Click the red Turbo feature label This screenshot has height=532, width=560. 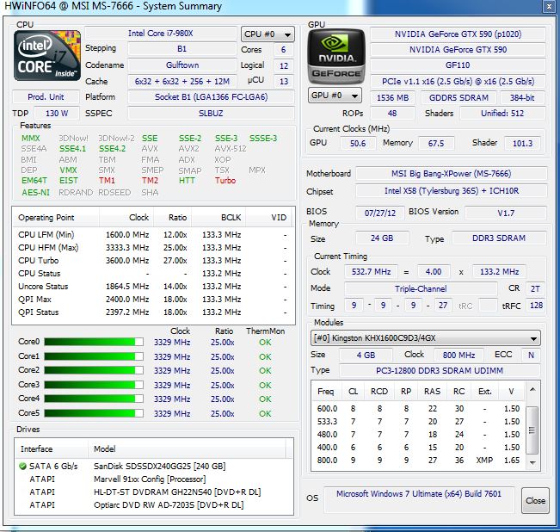point(225,181)
